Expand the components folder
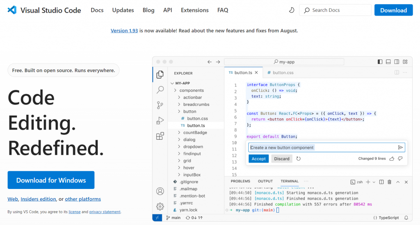This screenshot has height=225, width=420. 176,91
